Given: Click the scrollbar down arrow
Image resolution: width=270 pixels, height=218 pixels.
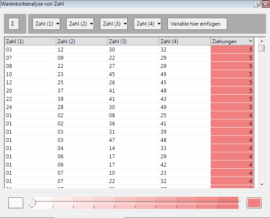Looking at the screenshot, I should click(x=262, y=185).
